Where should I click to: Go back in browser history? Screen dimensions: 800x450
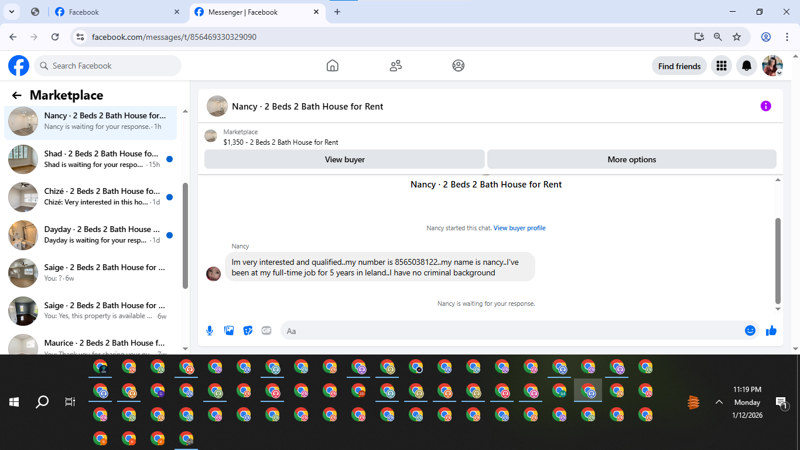pyautogui.click(x=13, y=37)
